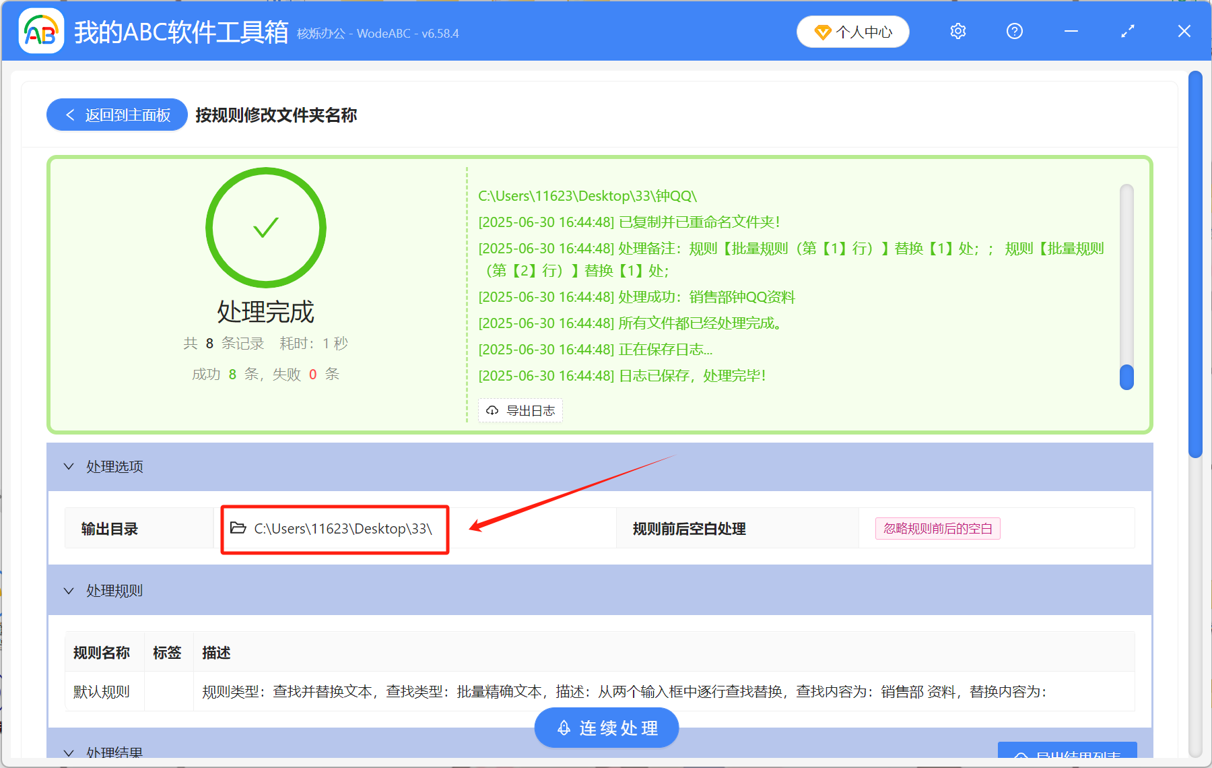Select the 按规则修改文件夹名称 header tab
Screen dimensions: 1212x768
tap(275, 115)
